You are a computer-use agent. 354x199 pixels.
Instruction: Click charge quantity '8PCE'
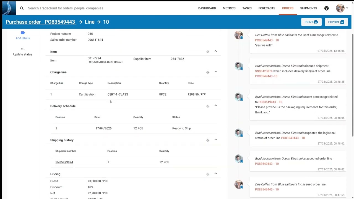[163, 95]
